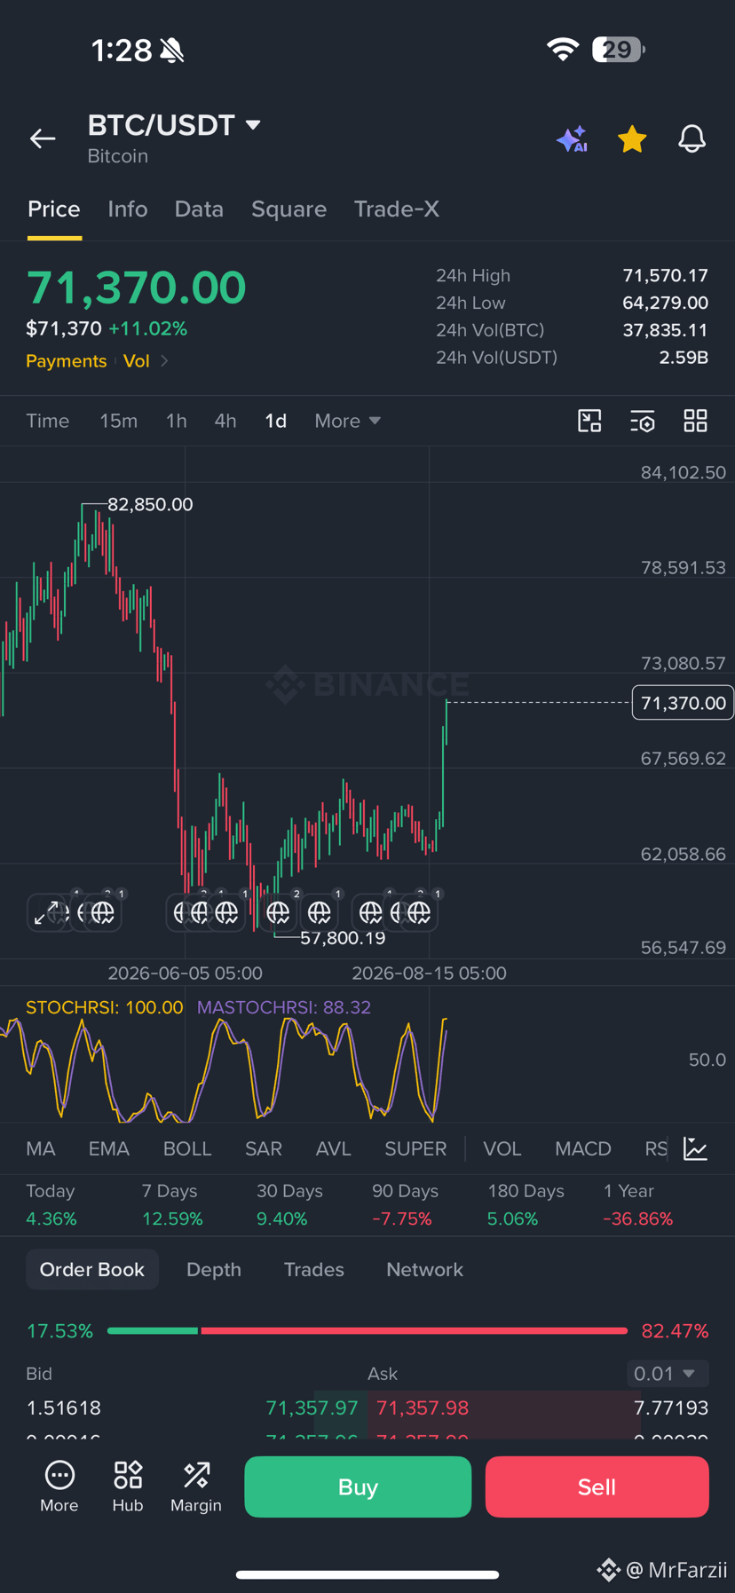Screen dimensions: 735x1593
Task: Tap the bid price 71,357.97
Action: coord(312,1408)
